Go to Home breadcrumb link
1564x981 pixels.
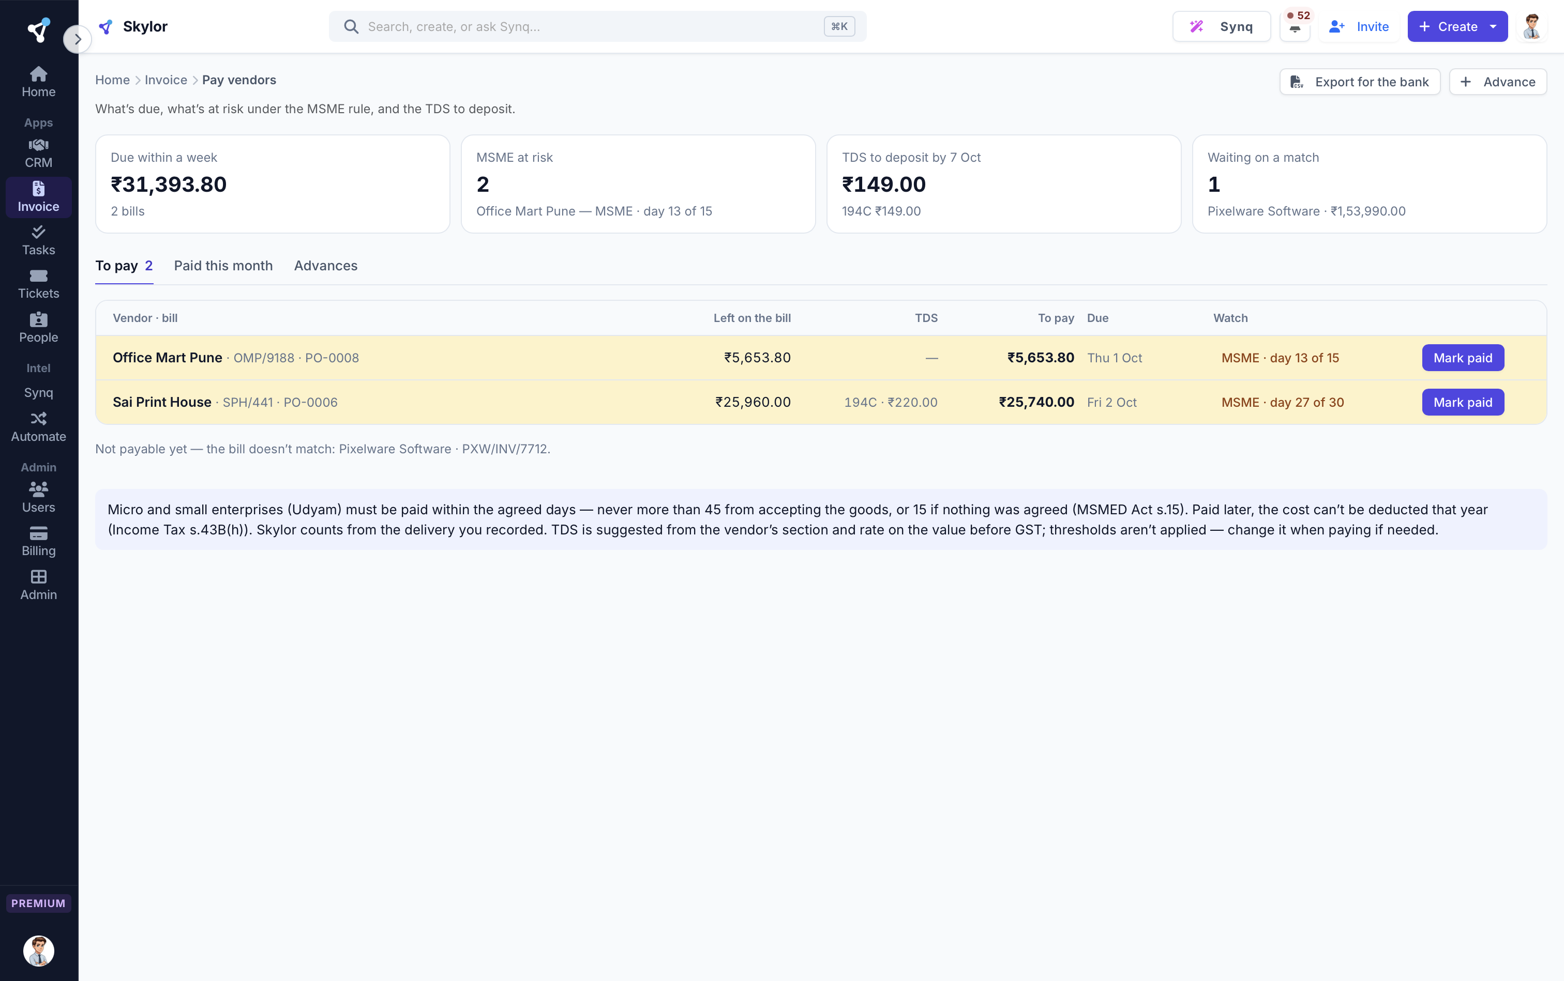pyautogui.click(x=112, y=80)
